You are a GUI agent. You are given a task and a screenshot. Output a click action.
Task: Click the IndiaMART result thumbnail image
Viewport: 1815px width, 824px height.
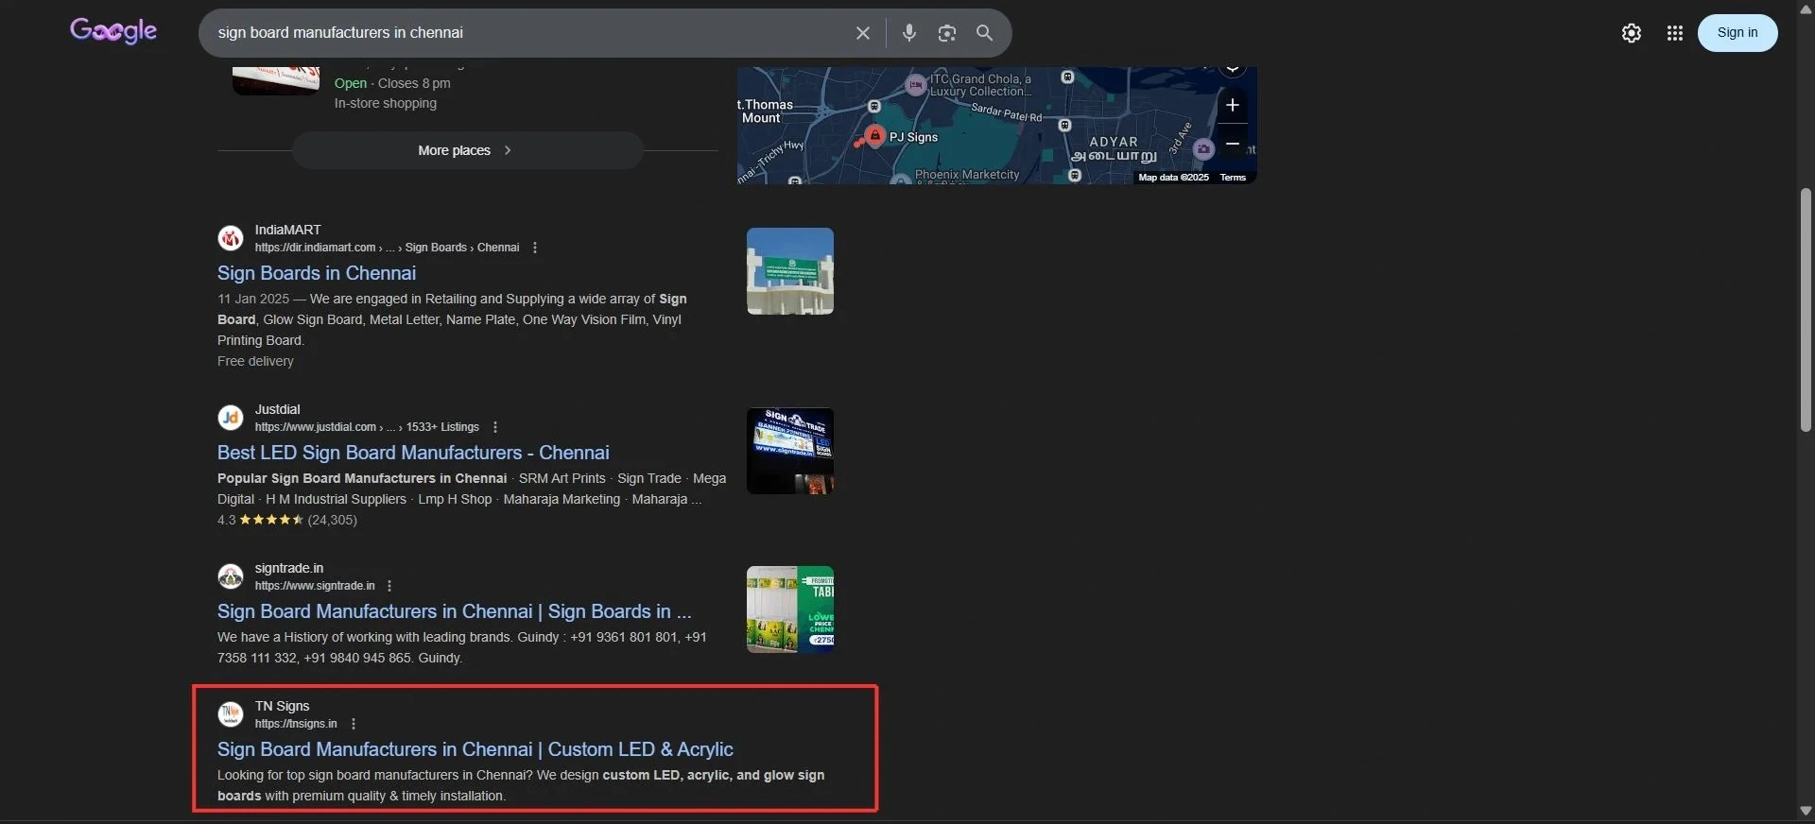(x=789, y=271)
